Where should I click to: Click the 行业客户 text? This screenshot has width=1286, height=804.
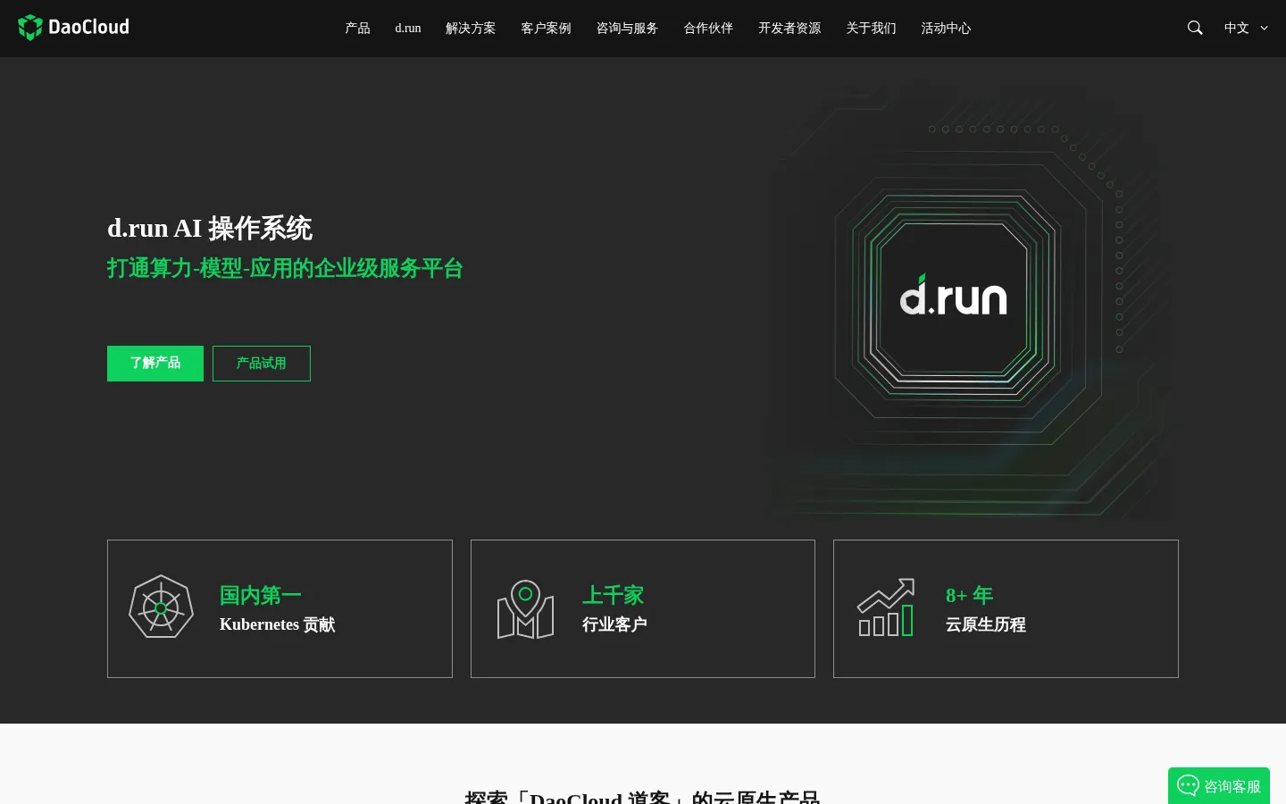(x=614, y=624)
